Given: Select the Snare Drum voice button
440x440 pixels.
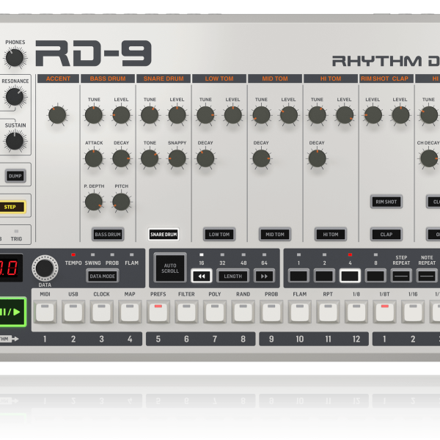Looking at the screenshot, I should tap(164, 235).
